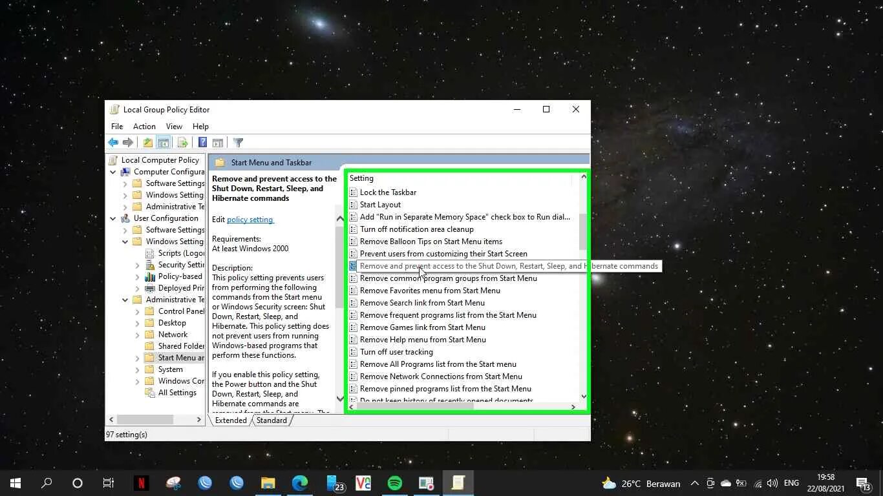Open Task View from the taskbar
Viewport: 883px width, 496px height.
pyautogui.click(x=109, y=482)
